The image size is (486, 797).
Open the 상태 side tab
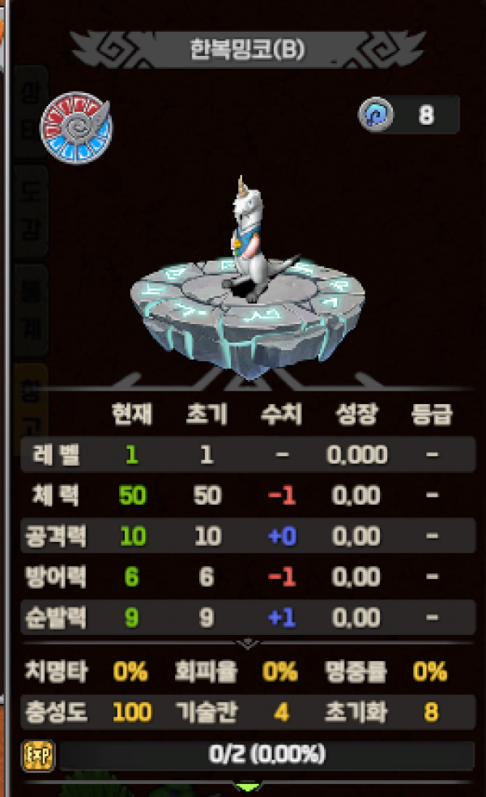click(x=31, y=111)
